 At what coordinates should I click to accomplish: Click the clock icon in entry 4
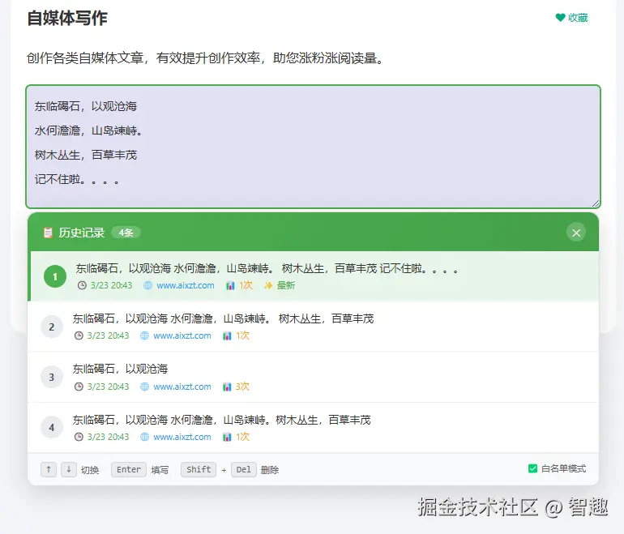point(79,437)
